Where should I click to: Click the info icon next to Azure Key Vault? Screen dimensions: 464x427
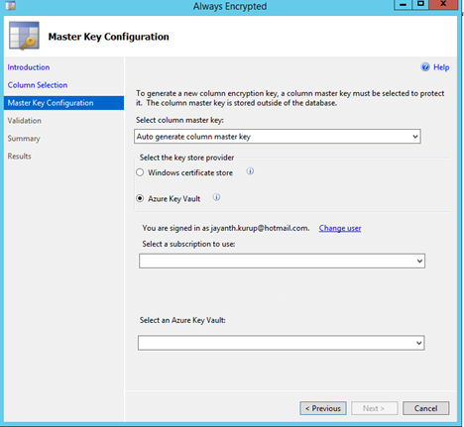pyautogui.click(x=216, y=197)
